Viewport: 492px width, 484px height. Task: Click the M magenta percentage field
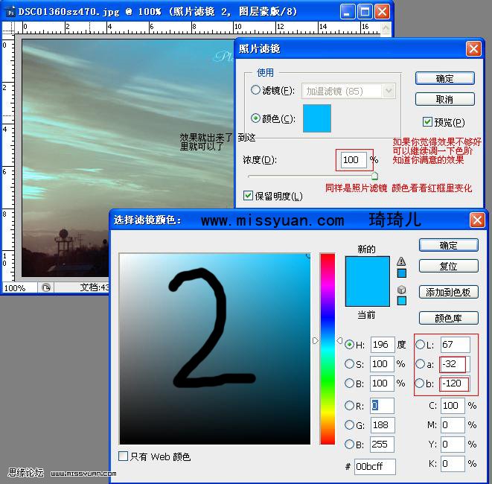click(453, 425)
